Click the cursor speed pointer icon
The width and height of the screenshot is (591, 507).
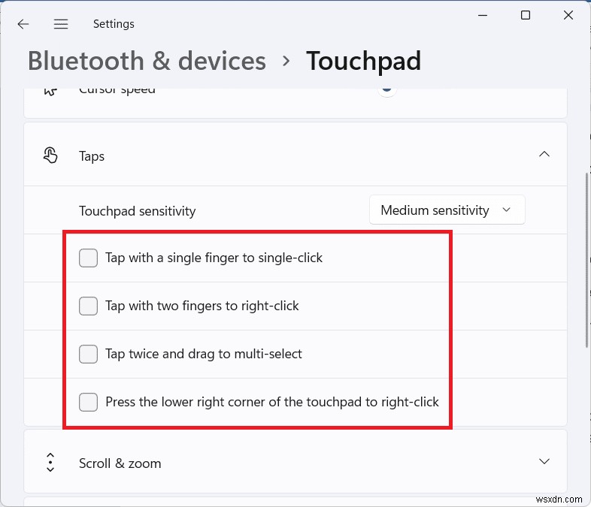tap(50, 91)
